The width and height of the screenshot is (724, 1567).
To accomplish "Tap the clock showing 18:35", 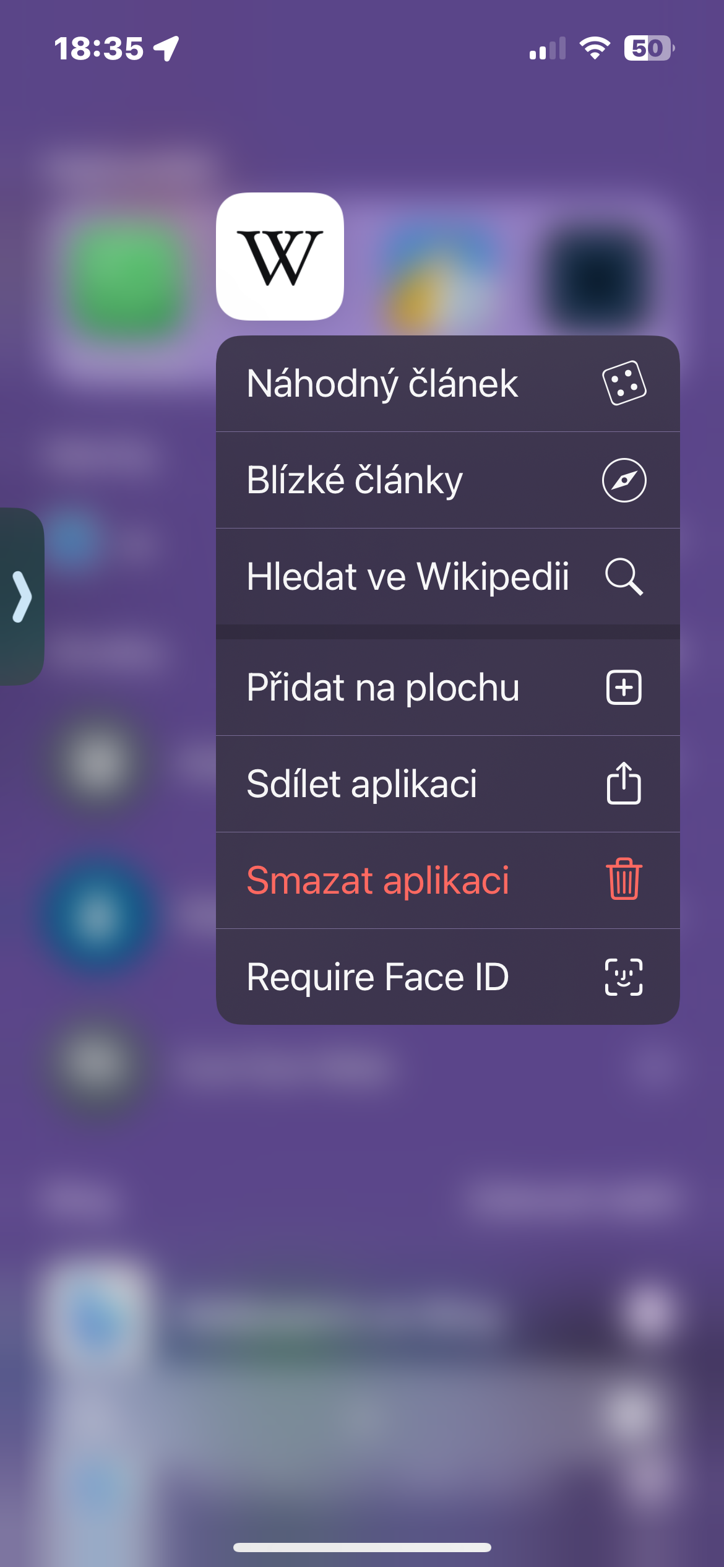I will point(99,49).
